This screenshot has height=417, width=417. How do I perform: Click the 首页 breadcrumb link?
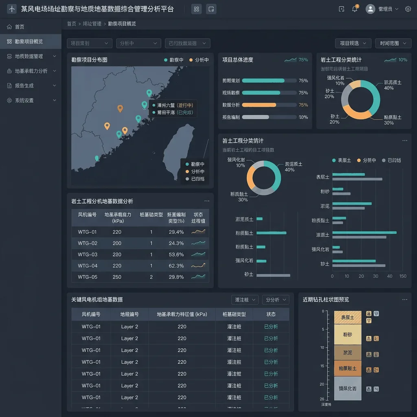[x=72, y=24]
